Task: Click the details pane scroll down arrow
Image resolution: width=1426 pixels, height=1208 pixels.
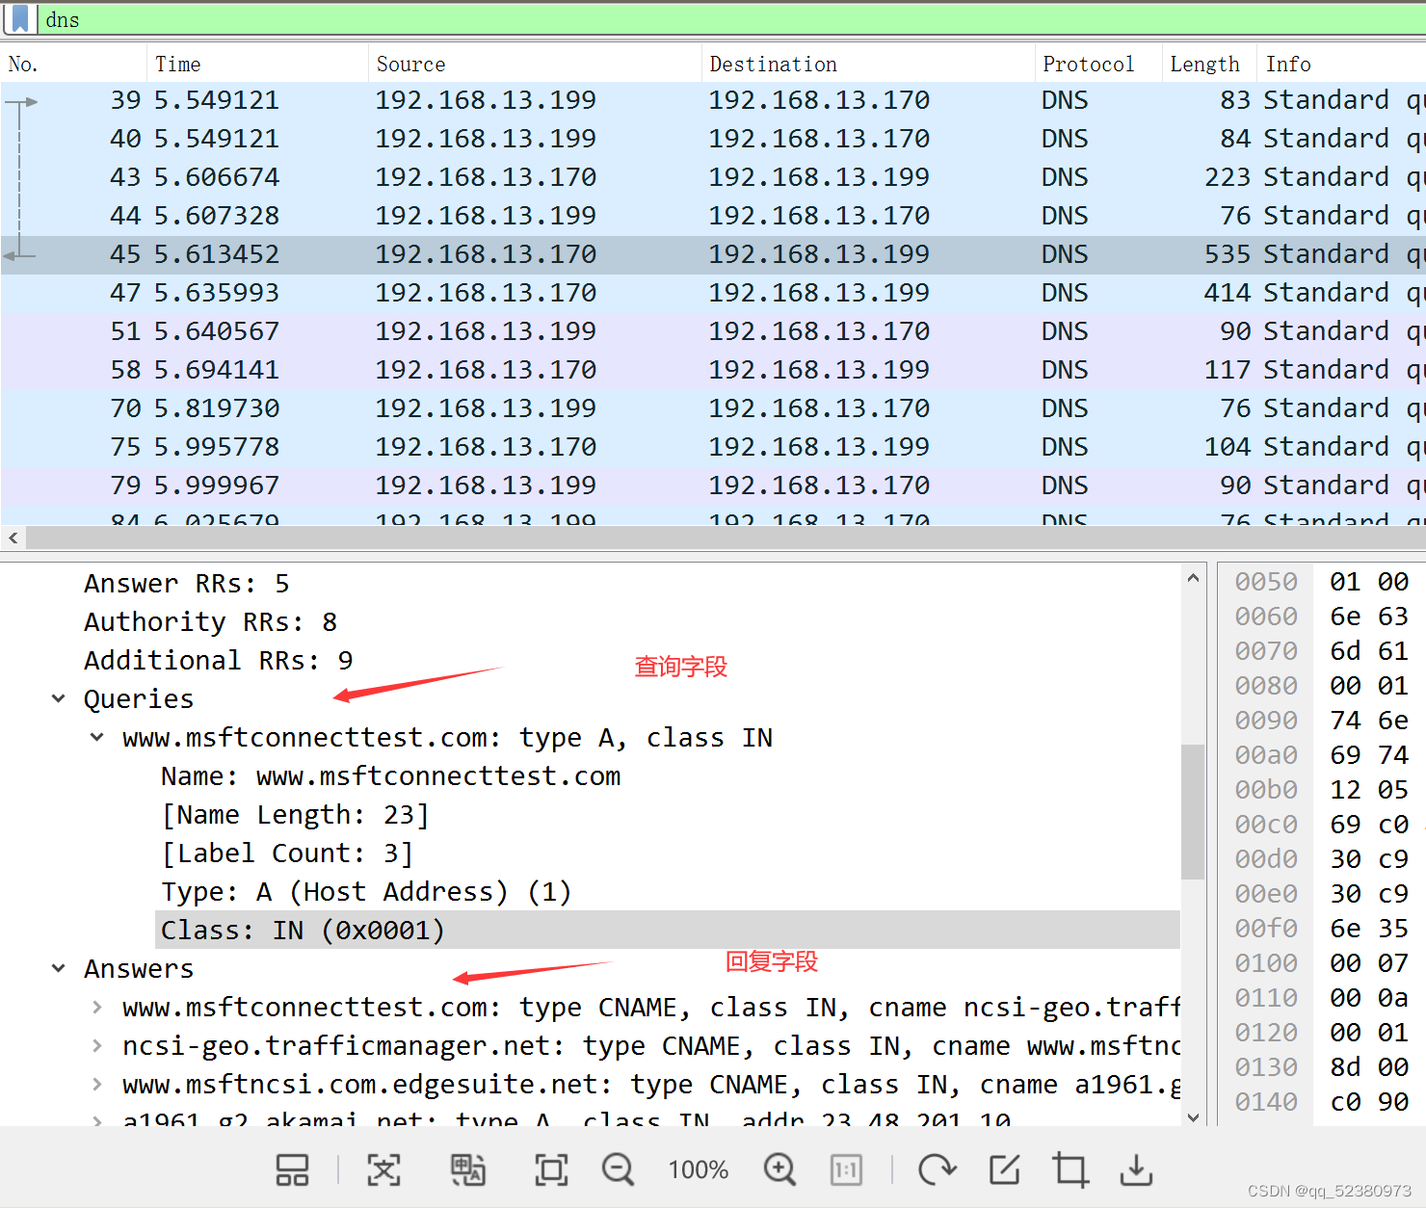Action: (x=1193, y=1116)
